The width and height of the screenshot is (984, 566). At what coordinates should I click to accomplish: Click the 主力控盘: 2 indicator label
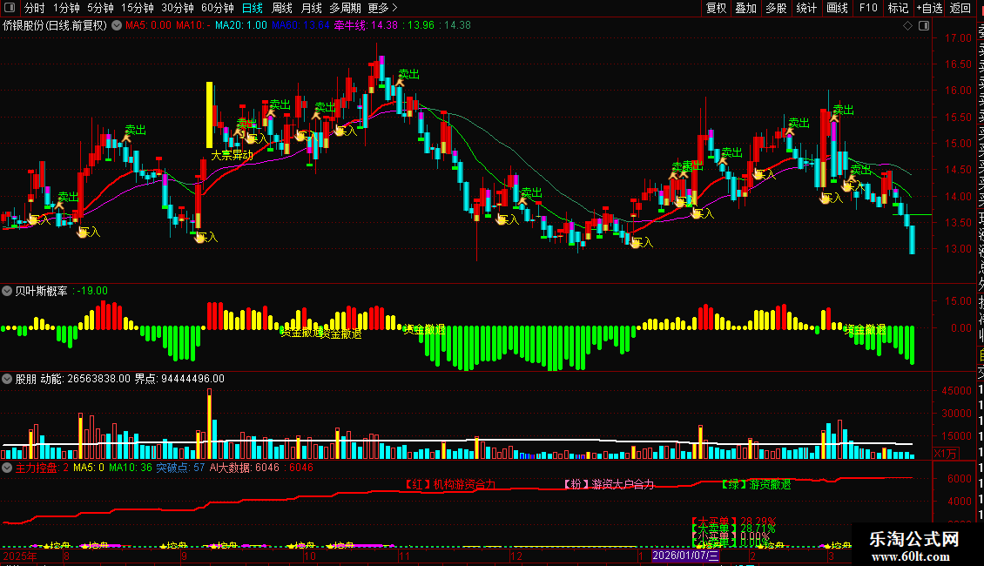(x=42, y=468)
